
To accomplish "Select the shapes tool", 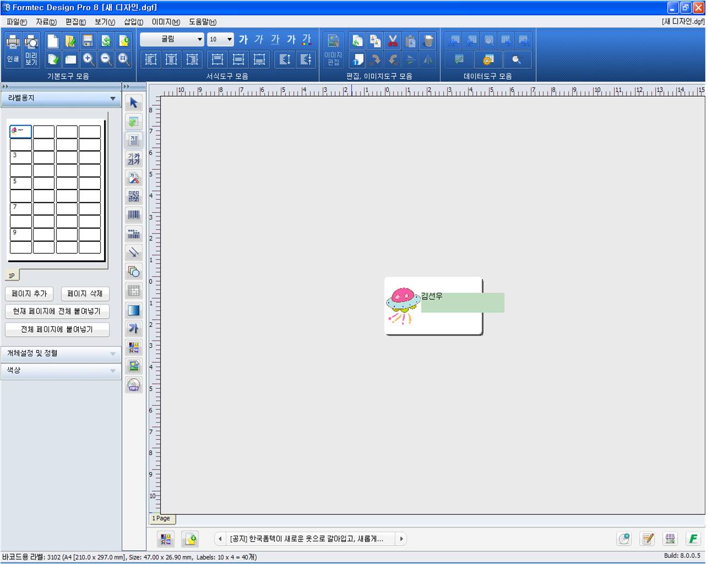I will click(x=134, y=271).
